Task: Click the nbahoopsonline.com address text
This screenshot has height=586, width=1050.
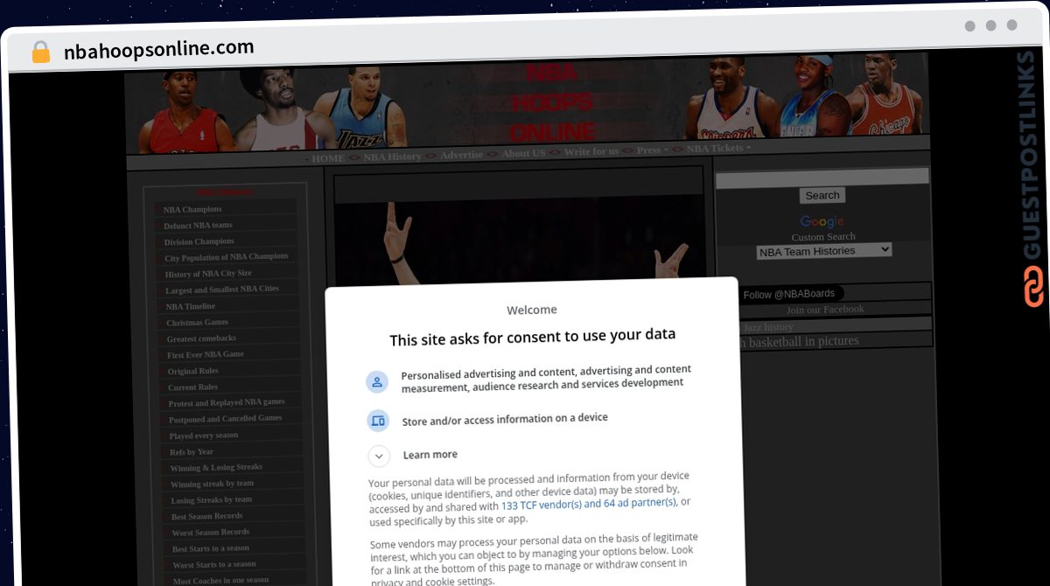Action: tap(159, 49)
